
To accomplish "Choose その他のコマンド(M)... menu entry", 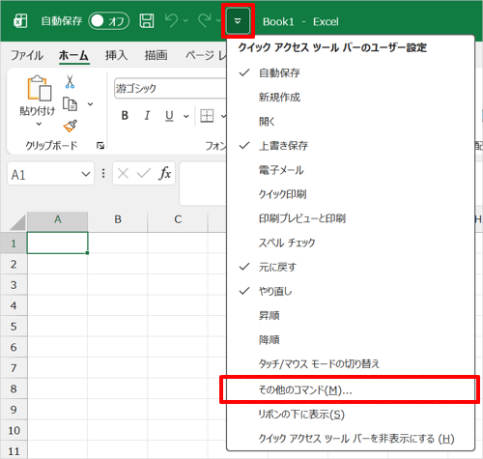I will tap(351, 390).
